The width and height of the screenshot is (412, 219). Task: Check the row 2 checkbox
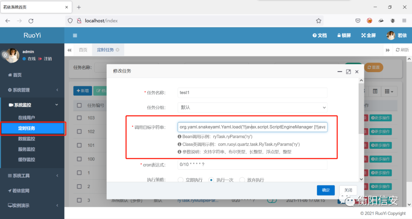(x=79, y=187)
